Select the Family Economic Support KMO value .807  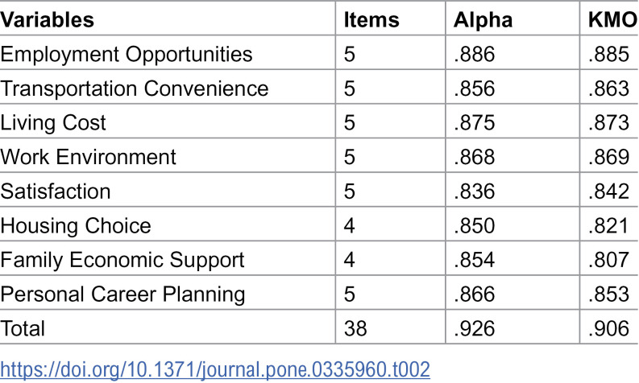pyautogui.click(x=609, y=260)
